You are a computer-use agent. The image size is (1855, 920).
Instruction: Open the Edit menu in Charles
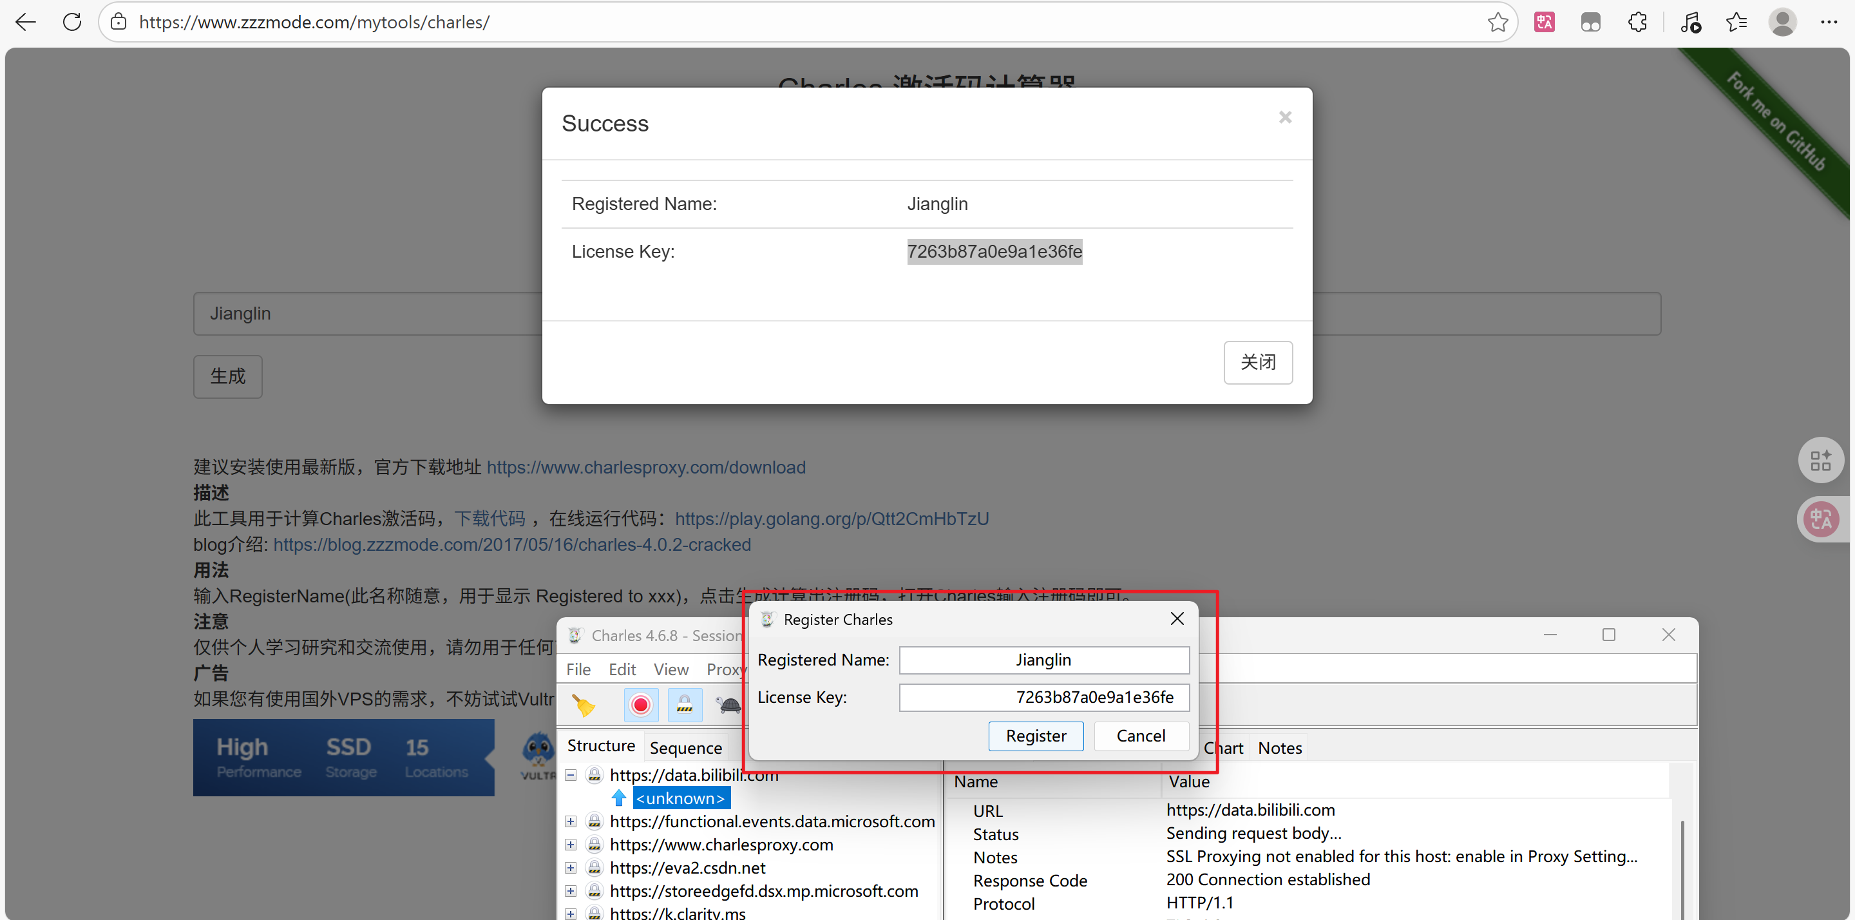[622, 669]
